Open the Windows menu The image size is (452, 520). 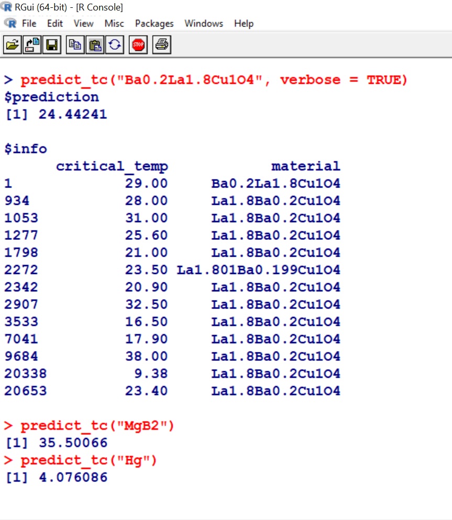pyautogui.click(x=204, y=24)
